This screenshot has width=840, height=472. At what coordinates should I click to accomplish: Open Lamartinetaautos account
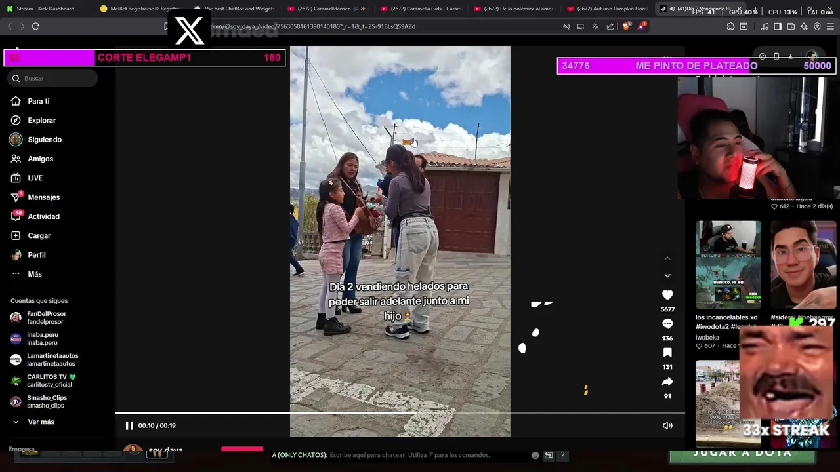coord(52,360)
